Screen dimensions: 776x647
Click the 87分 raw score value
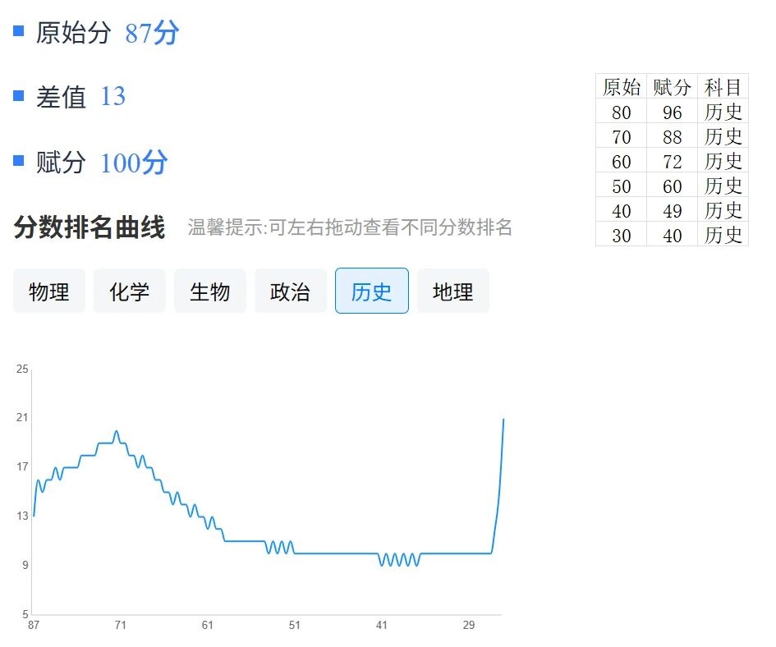pyautogui.click(x=152, y=34)
